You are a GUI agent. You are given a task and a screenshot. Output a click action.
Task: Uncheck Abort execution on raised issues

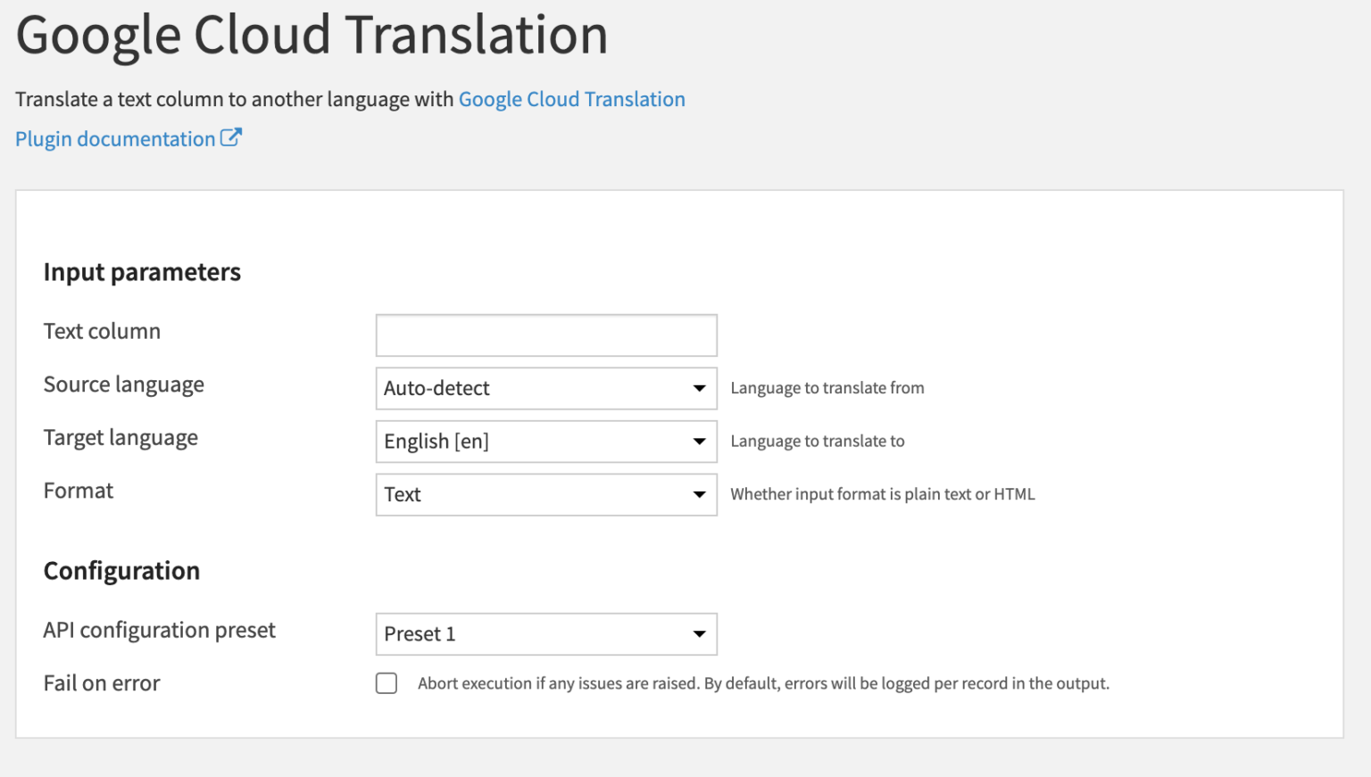click(x=386, y=682)
